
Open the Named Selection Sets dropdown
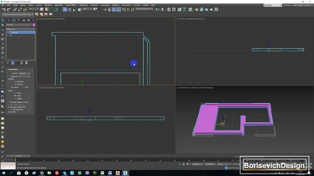pos(144,9)
